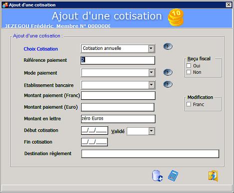This screenshot has height=193, width=234.
Task: Click the Fin cotisation date field
Action: tap(94, 142)
